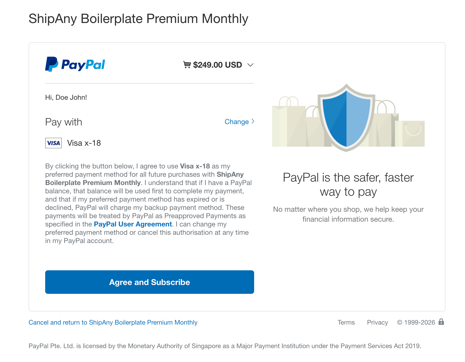Click the ShipAny Boilerplate Premium Monthly page title
This screenshot has width=465, height=362.
tap(138, 19)
